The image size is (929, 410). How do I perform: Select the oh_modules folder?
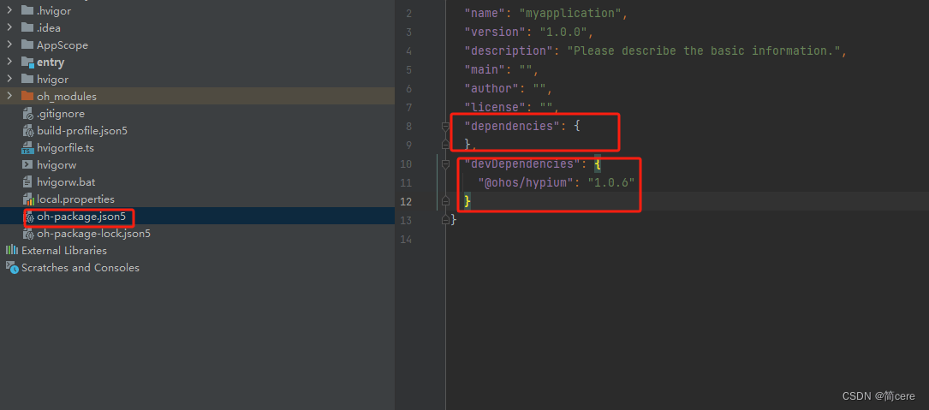pos(67,96)
